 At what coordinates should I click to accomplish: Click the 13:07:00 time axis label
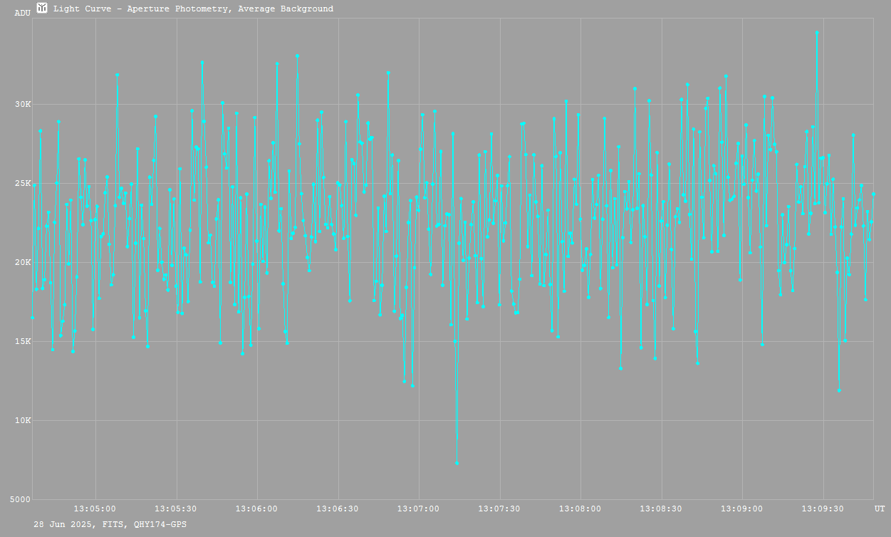(419, 509)
